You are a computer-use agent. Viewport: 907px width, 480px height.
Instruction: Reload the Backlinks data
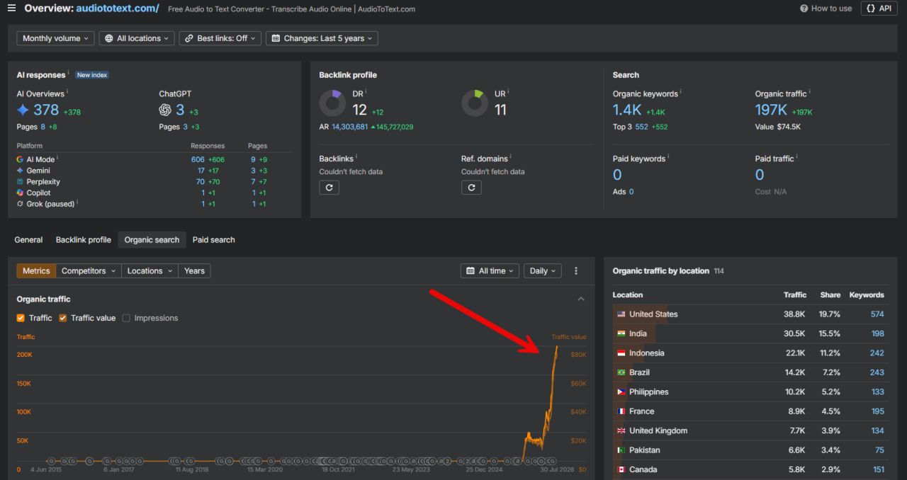(x=329, y=188)
